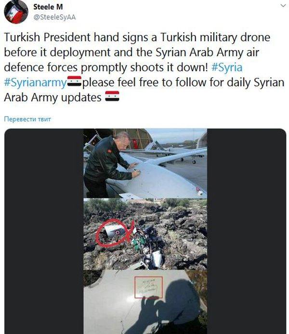Open the #Syria hashtag

(227, 67)
